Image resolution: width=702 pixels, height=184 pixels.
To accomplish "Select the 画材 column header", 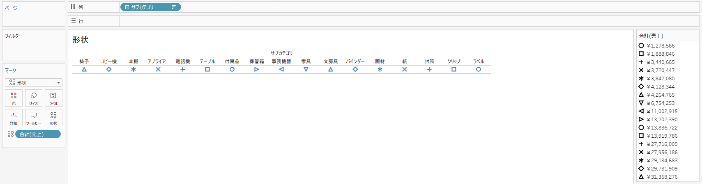I will (x=380, y=61).
